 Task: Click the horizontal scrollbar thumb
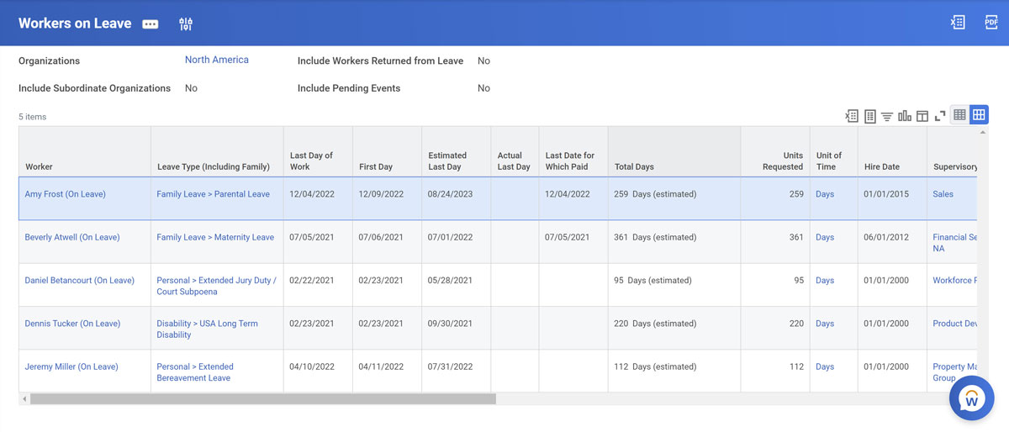click(263, 399)
